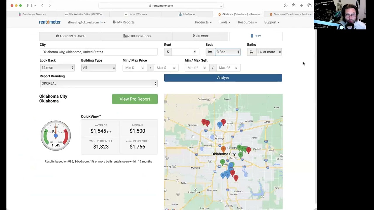Open the Beds dropdown showing 3 Bed
Viewport: 374px width, 210px height.
[228, 52]
